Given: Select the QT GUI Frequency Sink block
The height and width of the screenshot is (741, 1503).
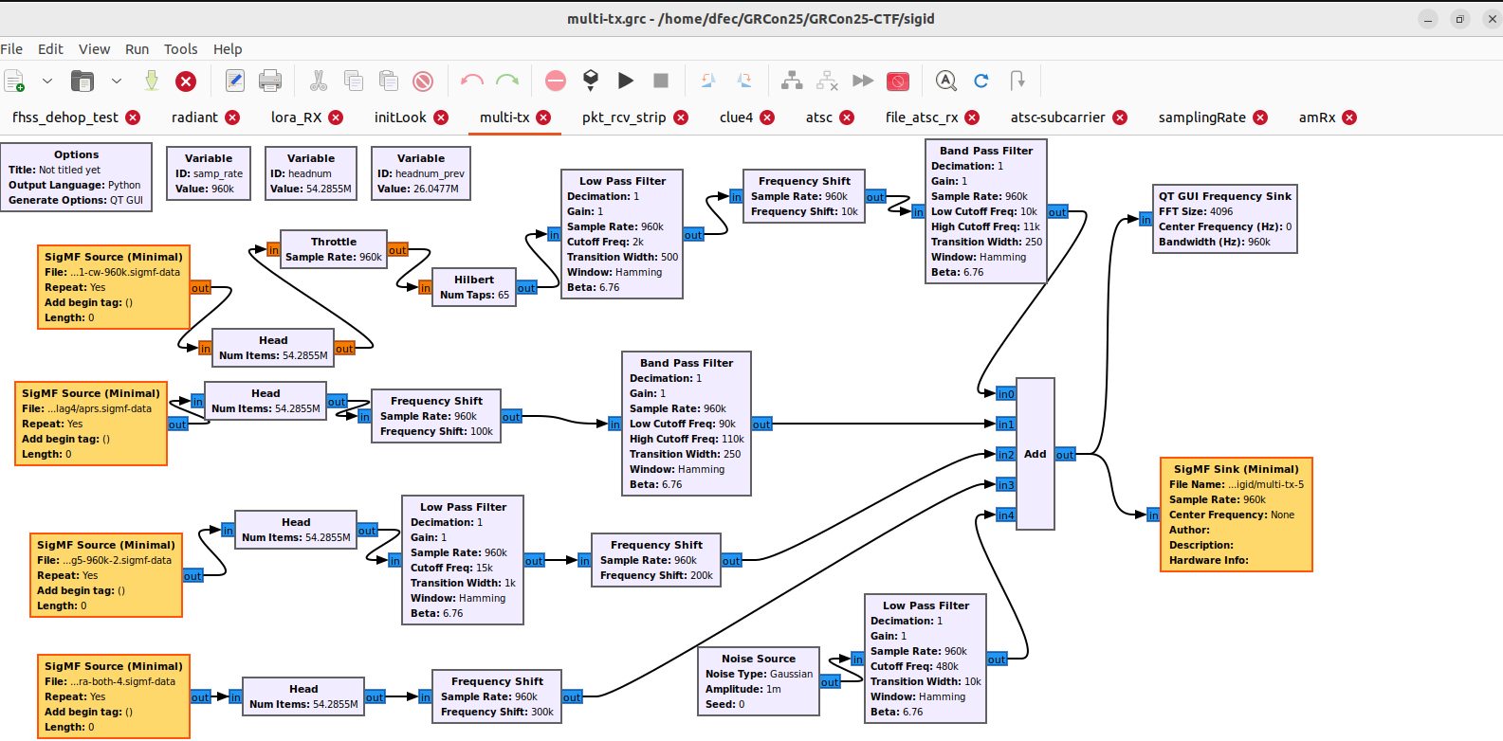Looking at the screenshot, I should (1224, 219).
